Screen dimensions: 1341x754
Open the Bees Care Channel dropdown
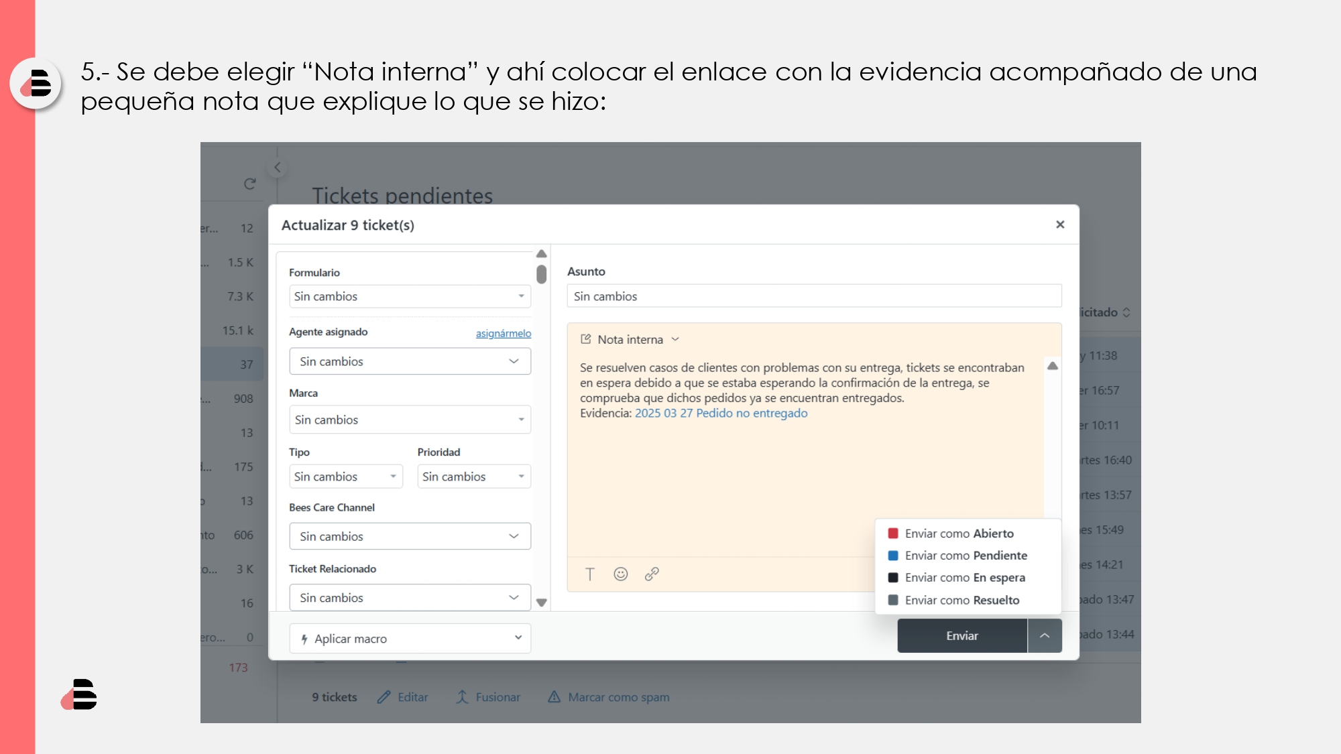pyautogui.click(x=410, y=536)
